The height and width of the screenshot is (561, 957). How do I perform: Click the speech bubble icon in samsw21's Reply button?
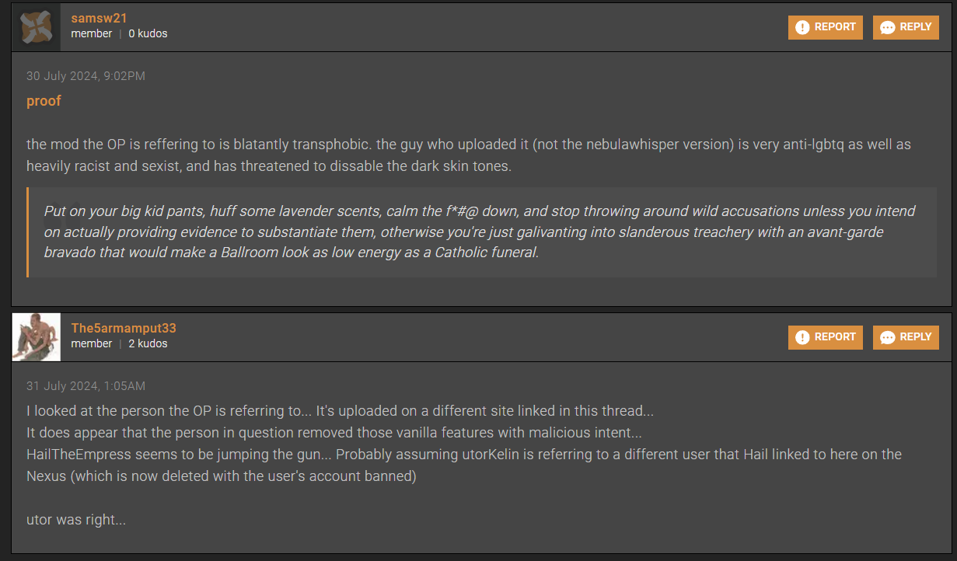coord(887,28)
